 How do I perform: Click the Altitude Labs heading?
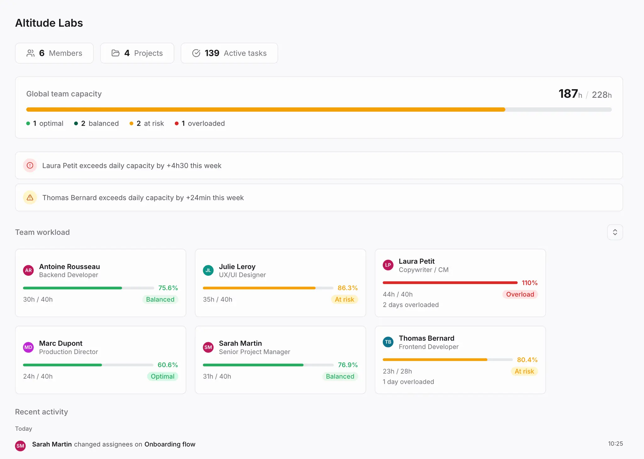(49, 23)
